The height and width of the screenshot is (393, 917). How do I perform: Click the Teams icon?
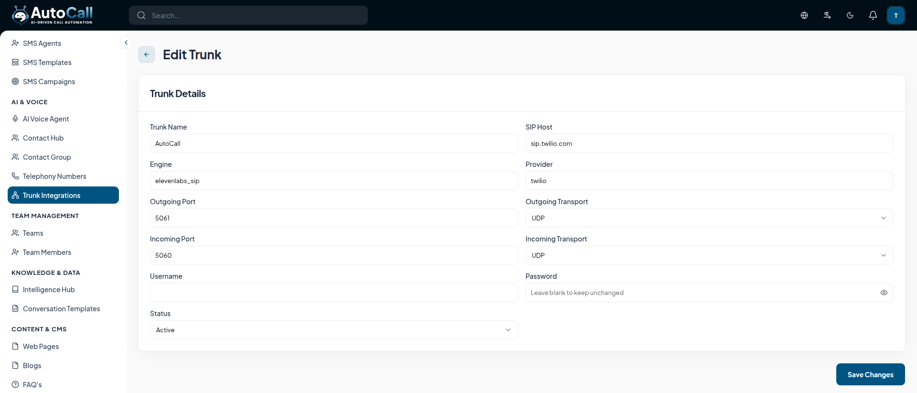[15, 233]
